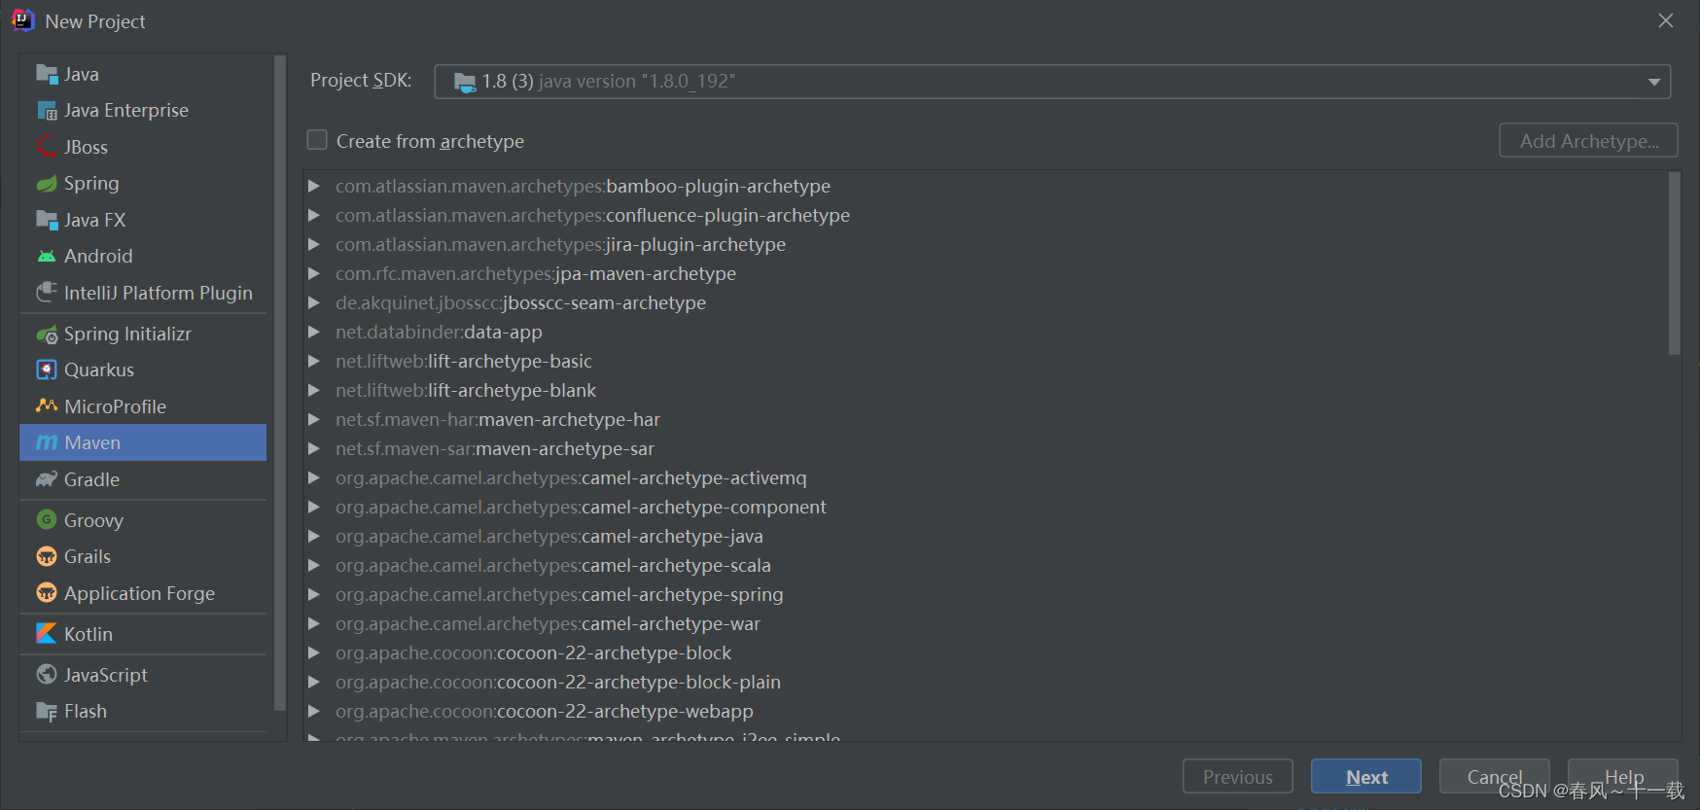Click the Maven 'm' icon
This screenshot has height=810, width=1700.
(x=47, y=442)
